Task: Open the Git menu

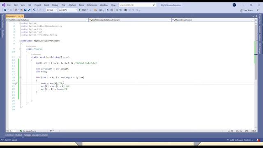Action: [x=30, y=5]
